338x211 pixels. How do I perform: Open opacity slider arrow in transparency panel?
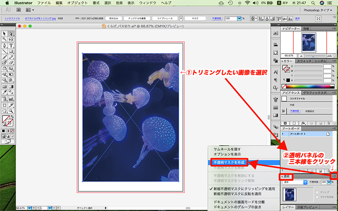329,183
